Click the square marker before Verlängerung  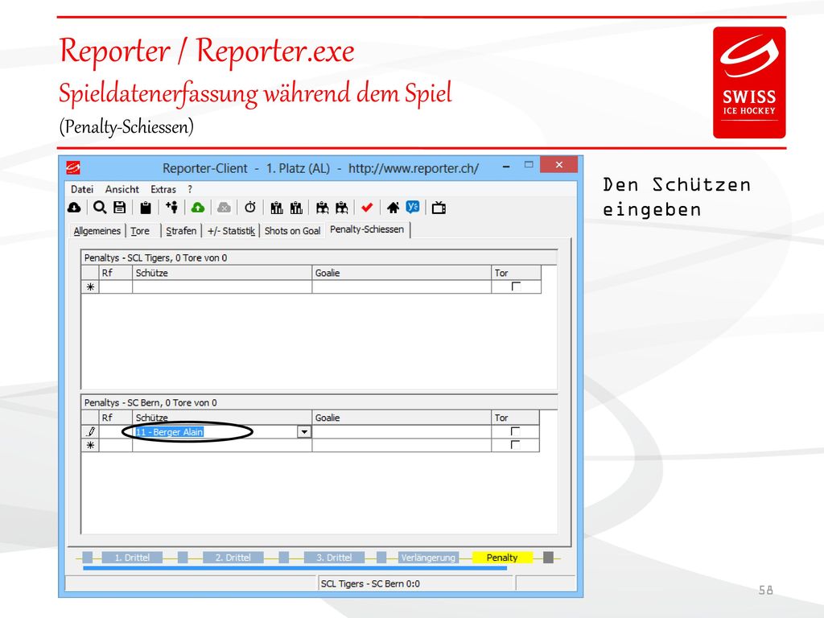pos(381,558)
